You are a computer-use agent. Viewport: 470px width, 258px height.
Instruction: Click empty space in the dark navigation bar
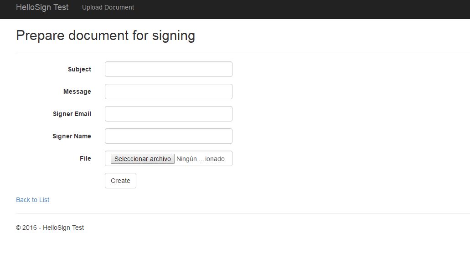click(x=300, y=9)
